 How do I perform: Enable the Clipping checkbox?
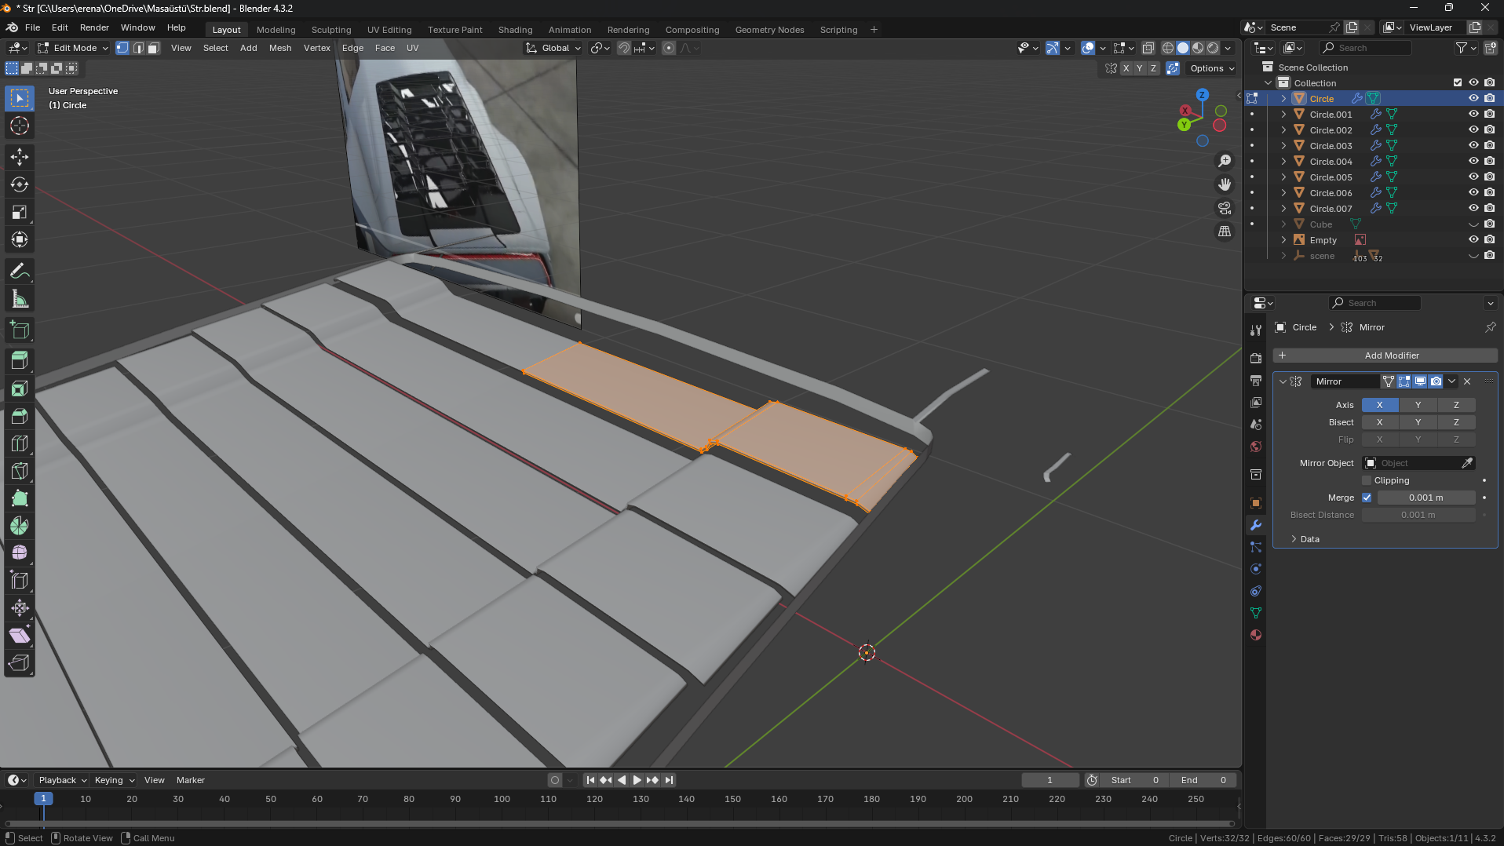[1367, 480]
